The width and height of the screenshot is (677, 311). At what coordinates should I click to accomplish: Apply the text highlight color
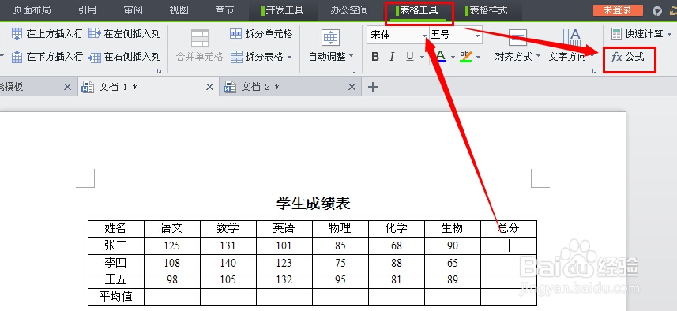click(466, 57)
